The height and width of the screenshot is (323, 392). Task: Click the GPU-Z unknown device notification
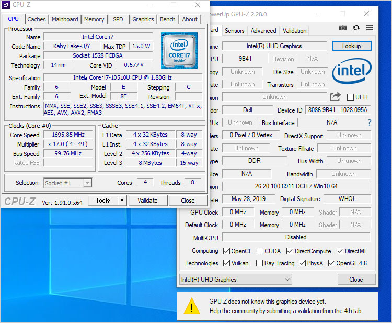[x=277, y=306]
